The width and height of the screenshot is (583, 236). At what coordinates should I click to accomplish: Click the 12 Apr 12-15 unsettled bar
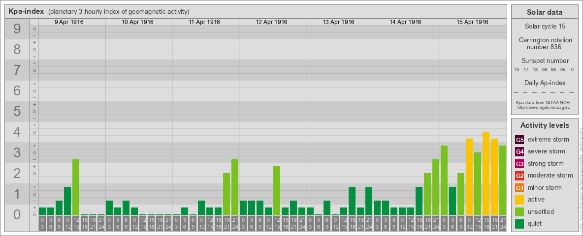coord(277,190)
